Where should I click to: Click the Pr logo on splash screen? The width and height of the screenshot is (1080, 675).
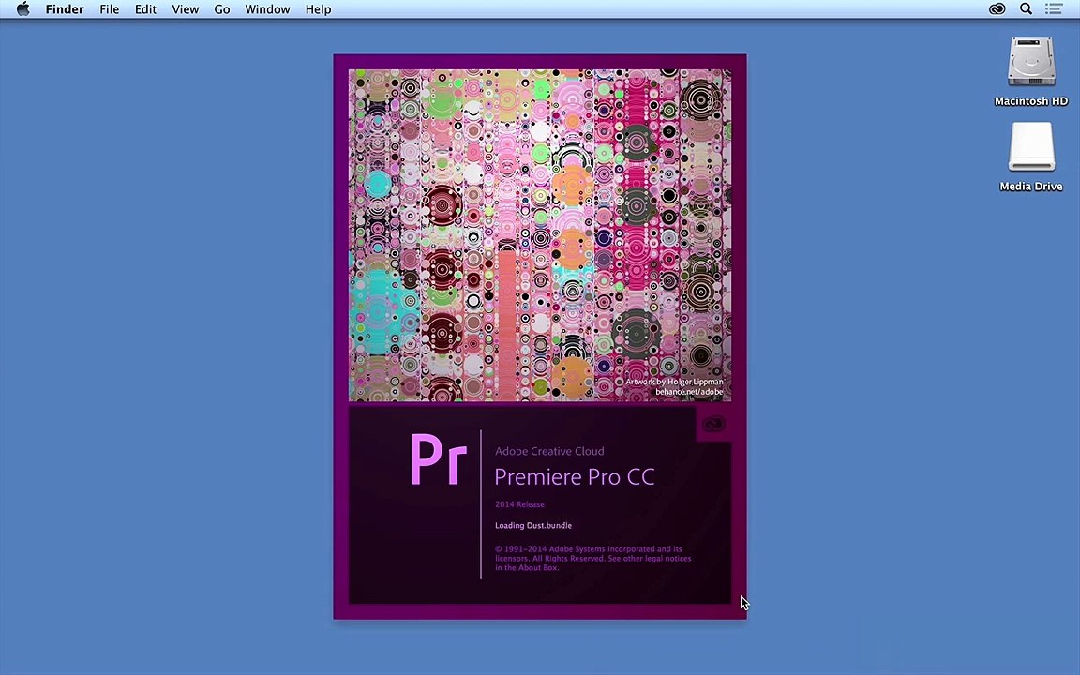438,459
